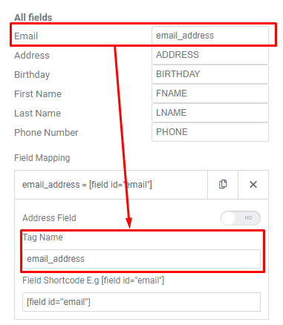
Task: Click the BIRTHDAY tag field
Action: pyautogui.click(x=210, y=74)
